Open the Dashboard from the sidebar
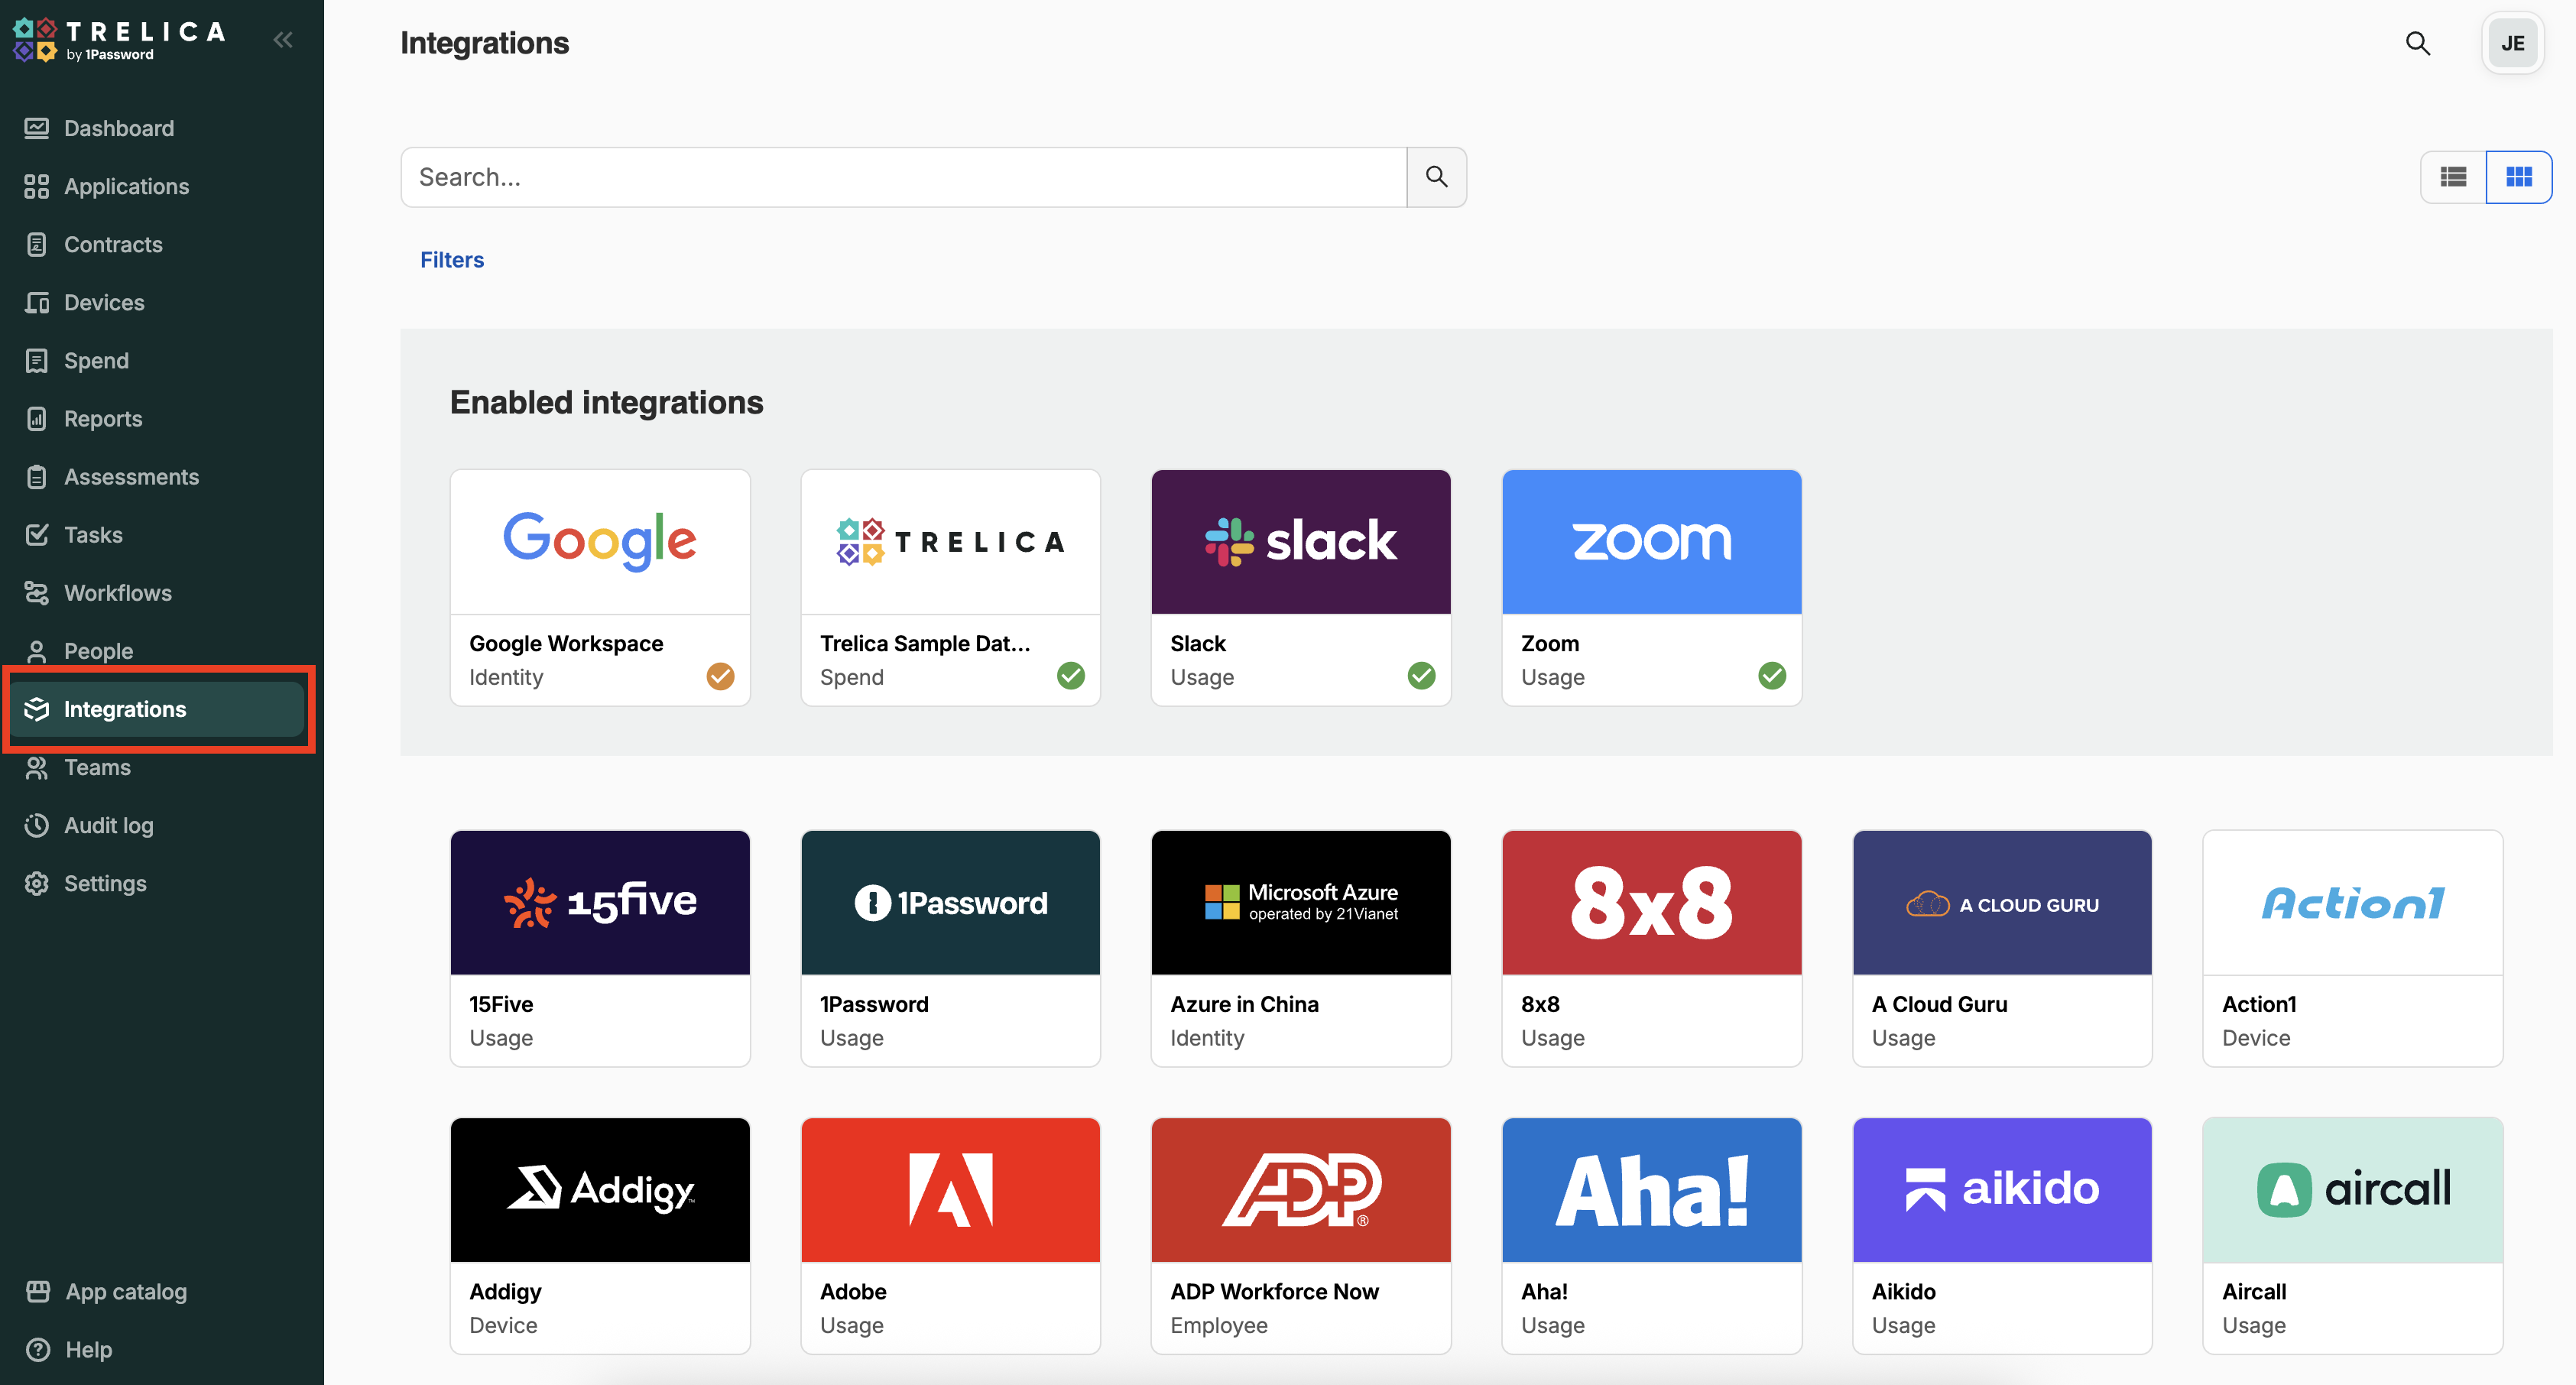2576x1385 pixels. (119, 128)
